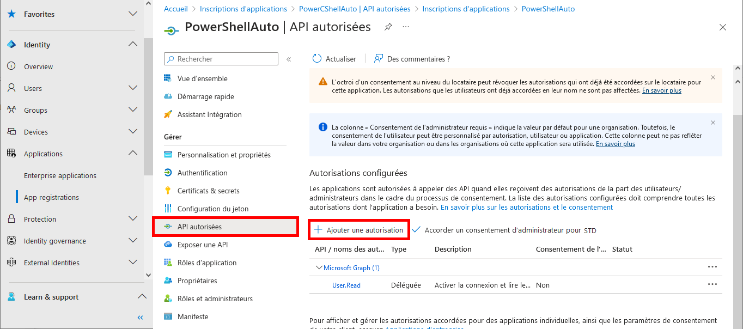
Task: Open the Assistant Intégration rocket icon
Action: point(168,114)
